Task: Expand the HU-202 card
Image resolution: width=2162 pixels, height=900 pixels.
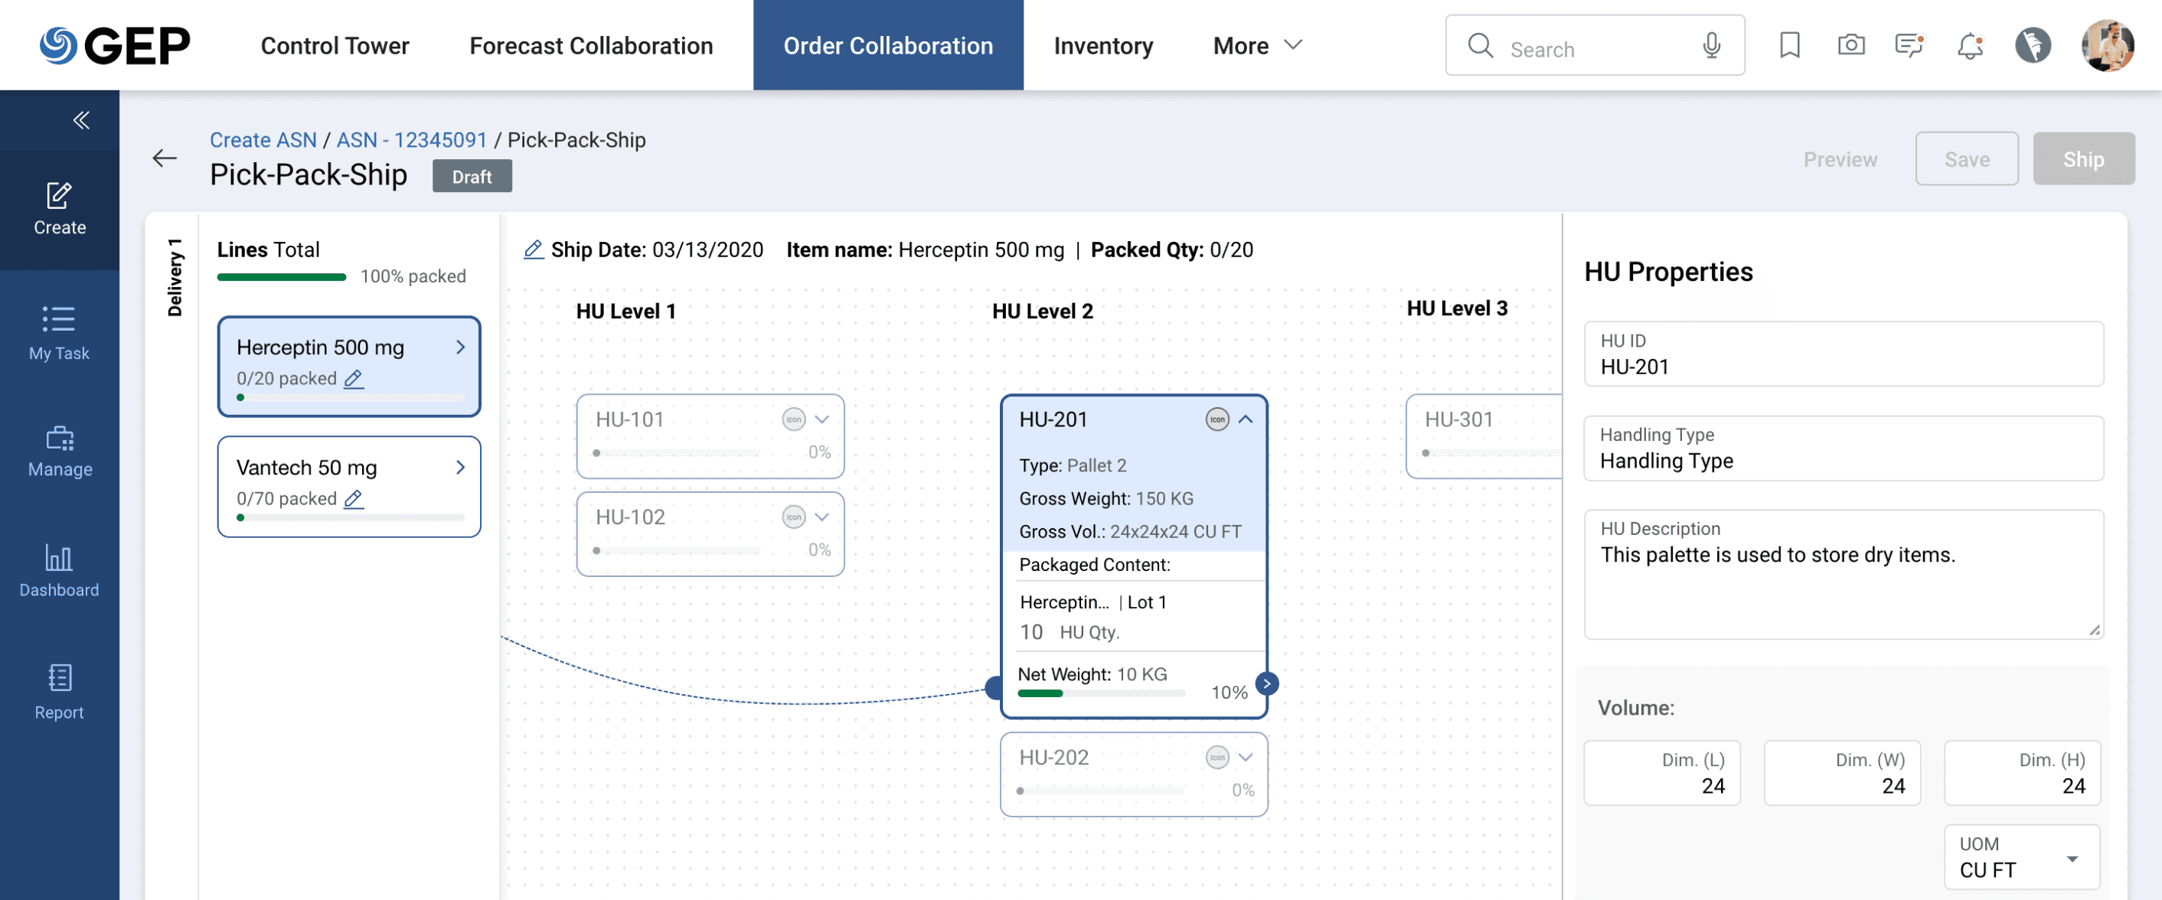Action: pos(1246,758)
